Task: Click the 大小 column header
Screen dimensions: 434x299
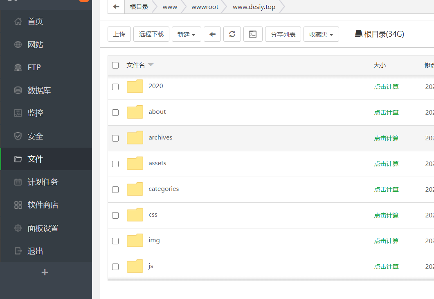Action: click(380, 65)
